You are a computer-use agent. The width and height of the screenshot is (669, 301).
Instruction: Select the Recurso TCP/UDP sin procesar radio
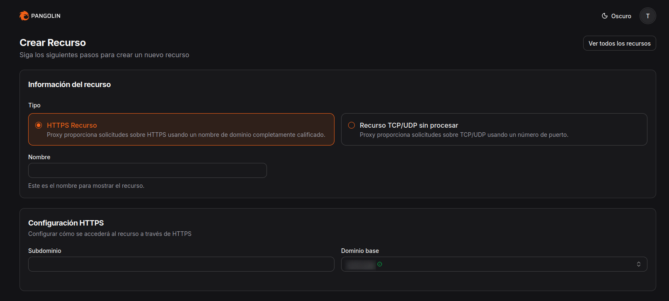[351, 125]
